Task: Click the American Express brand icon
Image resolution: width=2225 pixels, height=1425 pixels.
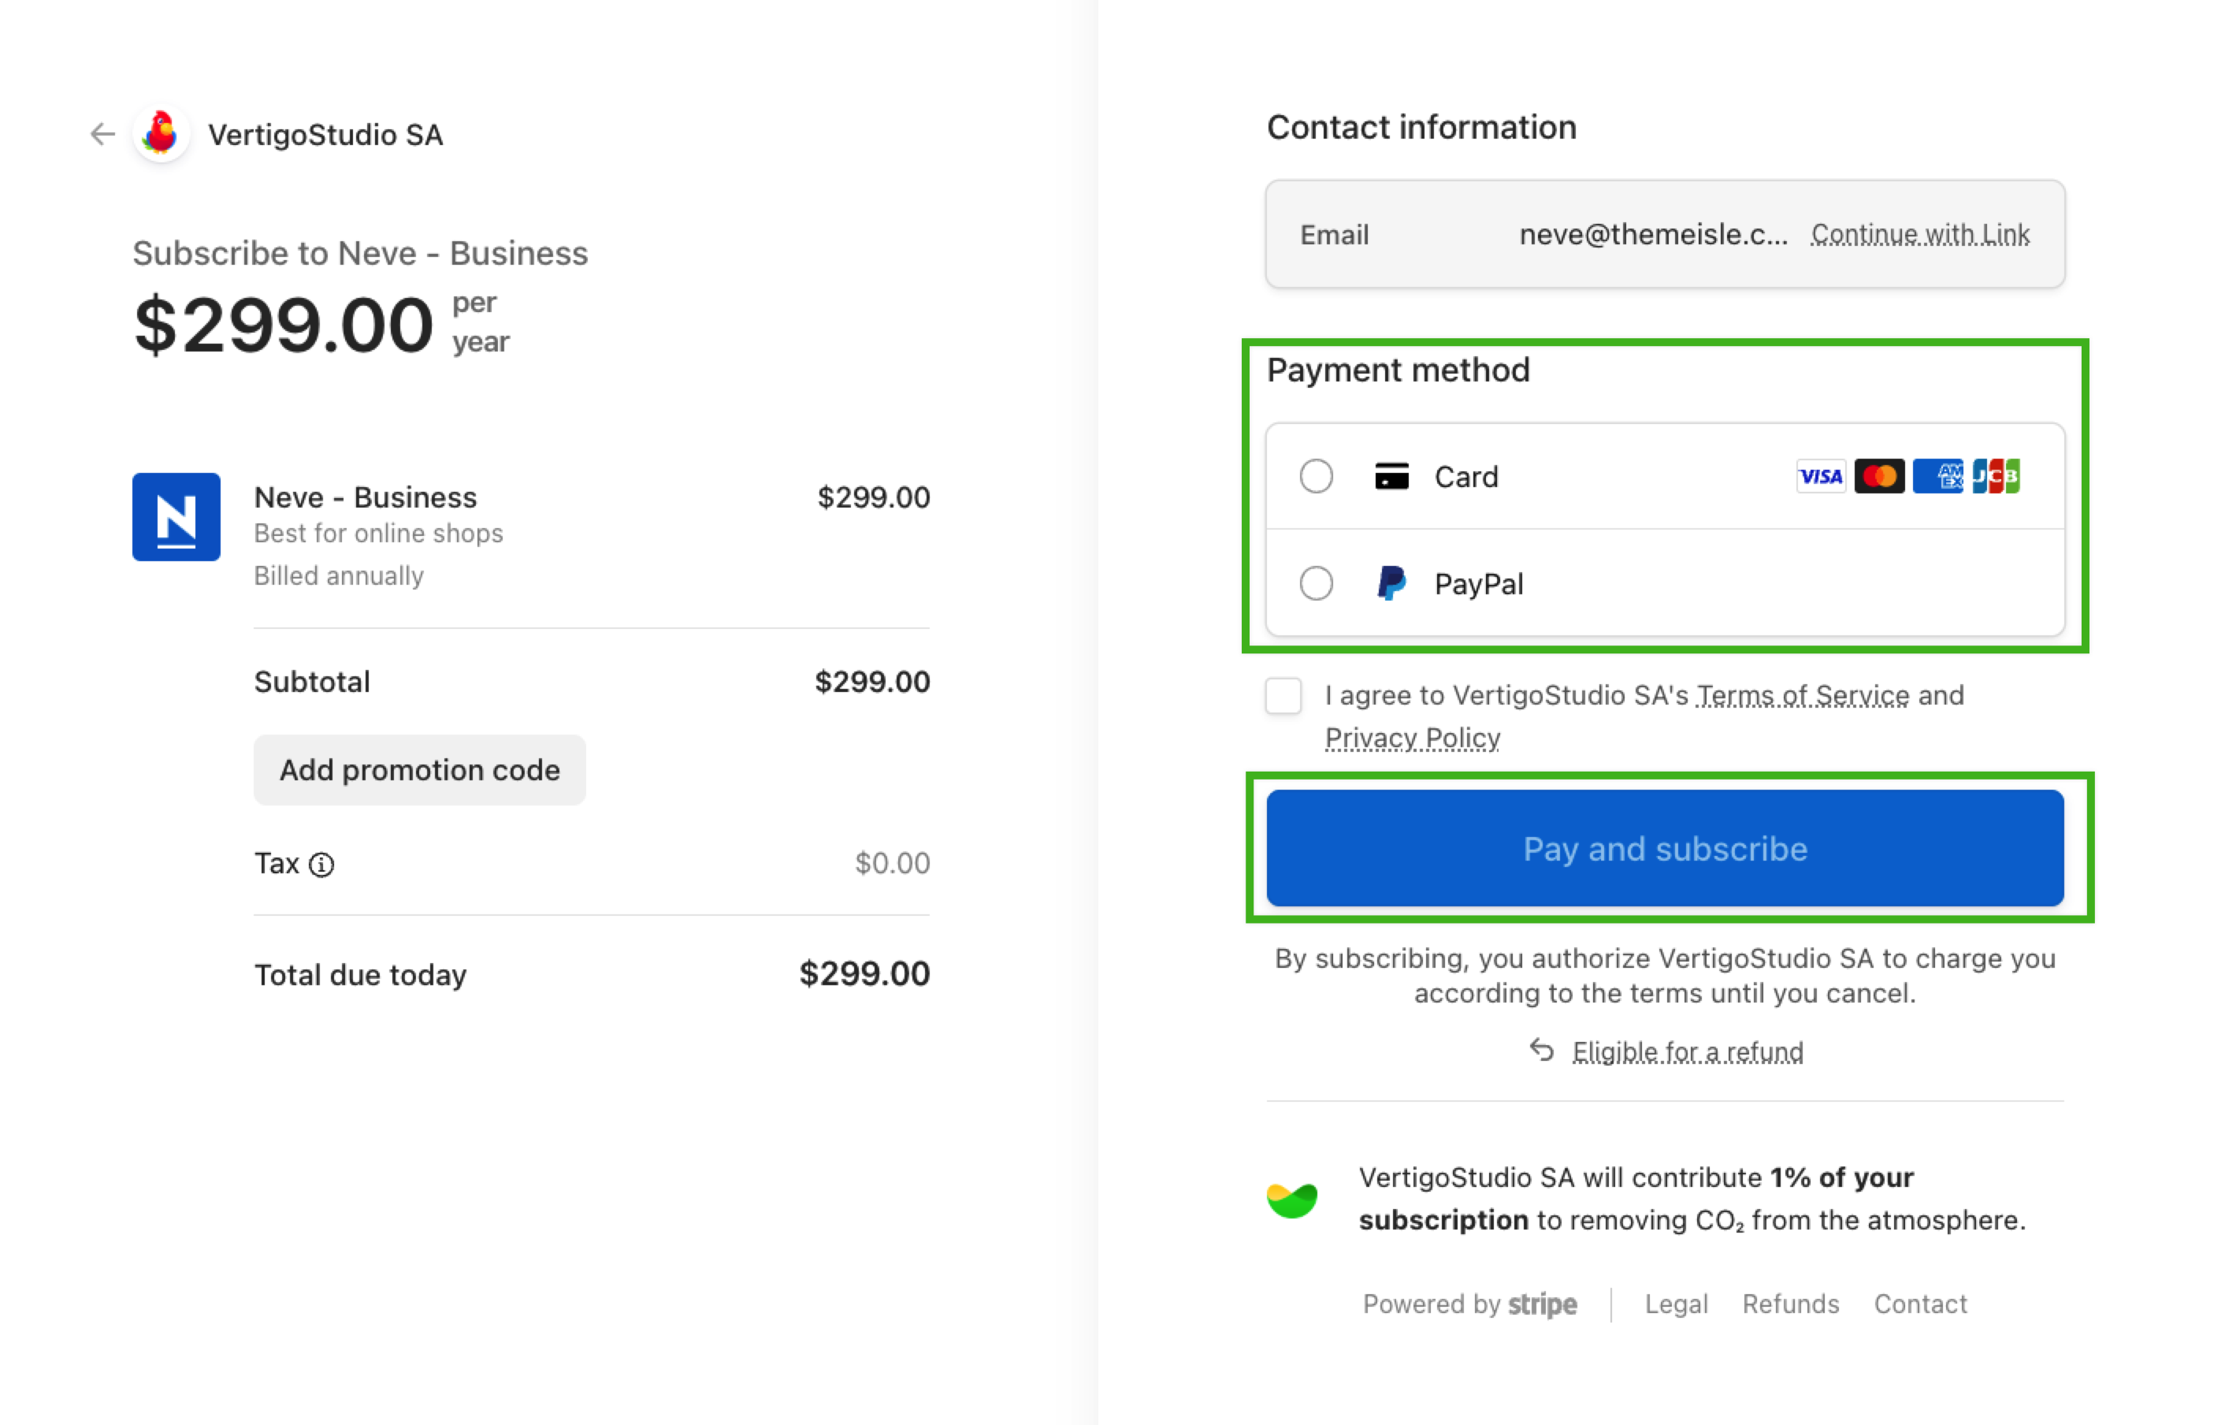Action: click(x=1937, y=477)
